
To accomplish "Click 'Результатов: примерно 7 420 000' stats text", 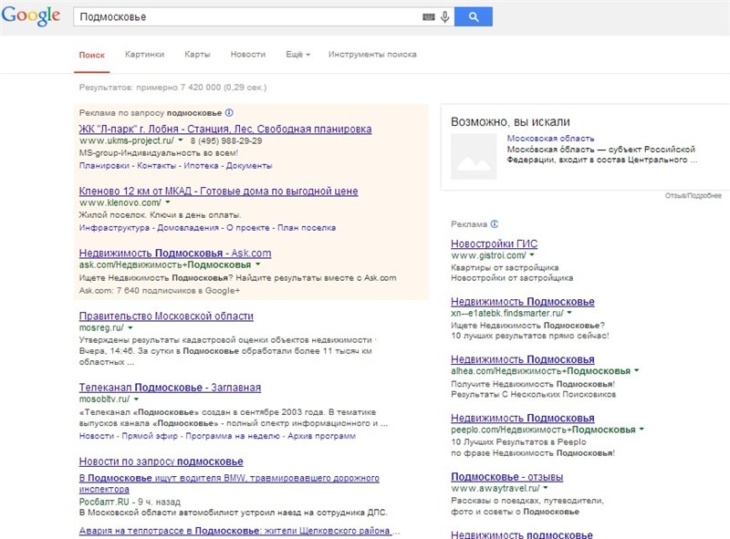I will tap(172, 87).
